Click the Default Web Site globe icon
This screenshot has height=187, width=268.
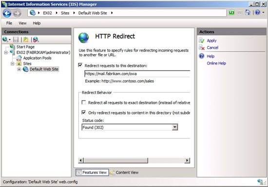tap(26, 69)
